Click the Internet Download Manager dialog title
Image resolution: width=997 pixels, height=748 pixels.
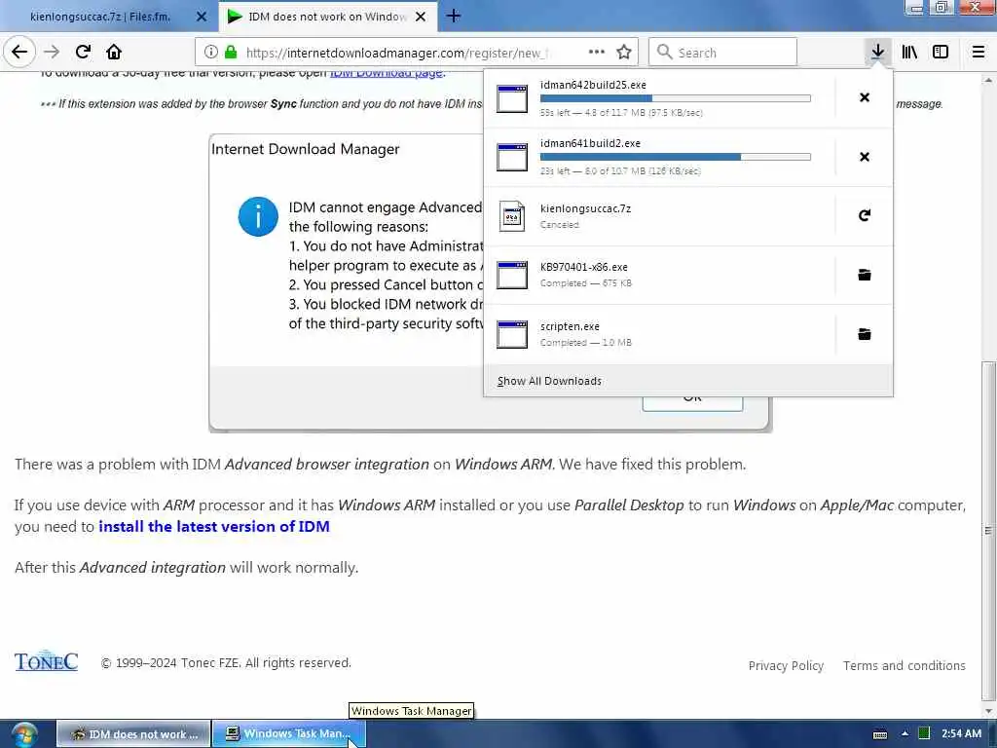pos(305,149)
